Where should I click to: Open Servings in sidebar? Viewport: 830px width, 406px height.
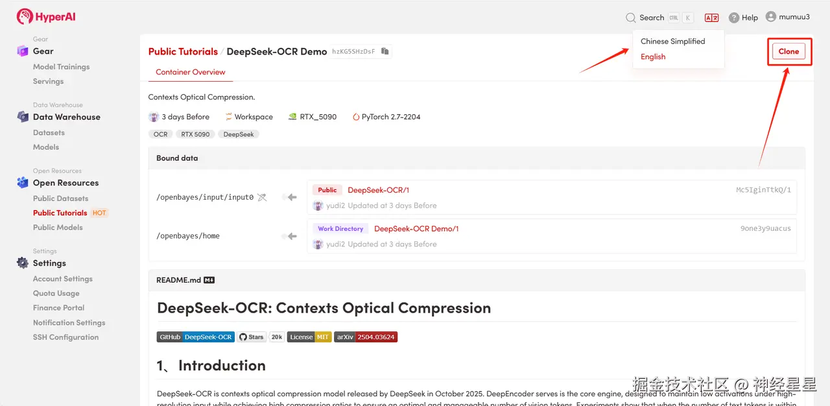48,81
